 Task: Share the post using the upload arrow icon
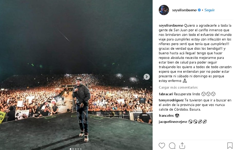click(x=182, y=146)
